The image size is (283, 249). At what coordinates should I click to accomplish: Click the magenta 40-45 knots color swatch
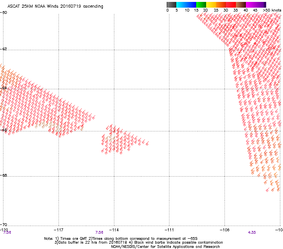pos(251,5)
